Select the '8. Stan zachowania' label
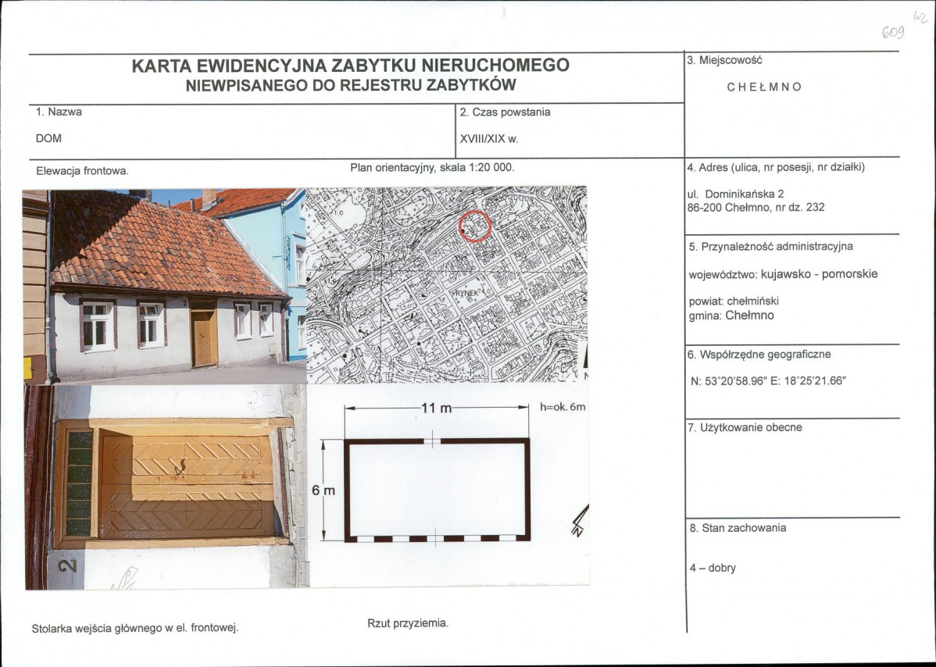Screen dimensions: 936x667 tap(738, 528)
